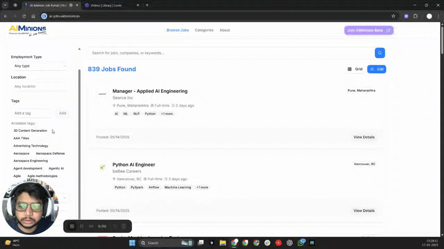Open the Employment Type 'Any type' dropdown
The width and height of the screenshot is (444, 249).
[x=39, y=66]
